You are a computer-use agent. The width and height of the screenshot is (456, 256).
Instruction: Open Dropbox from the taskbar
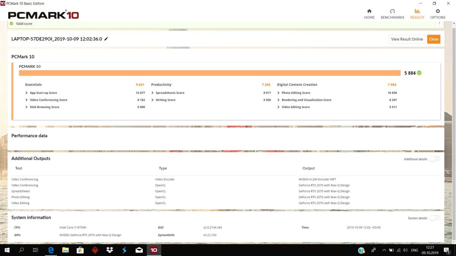tap(109, 250)
